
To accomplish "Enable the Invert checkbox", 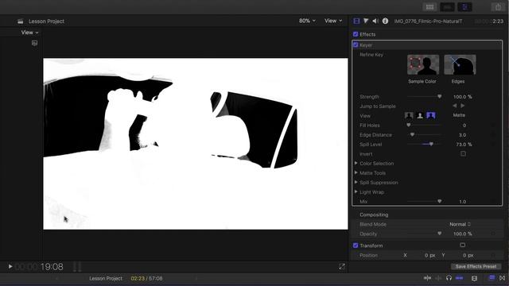I will (x=463, y=153).
